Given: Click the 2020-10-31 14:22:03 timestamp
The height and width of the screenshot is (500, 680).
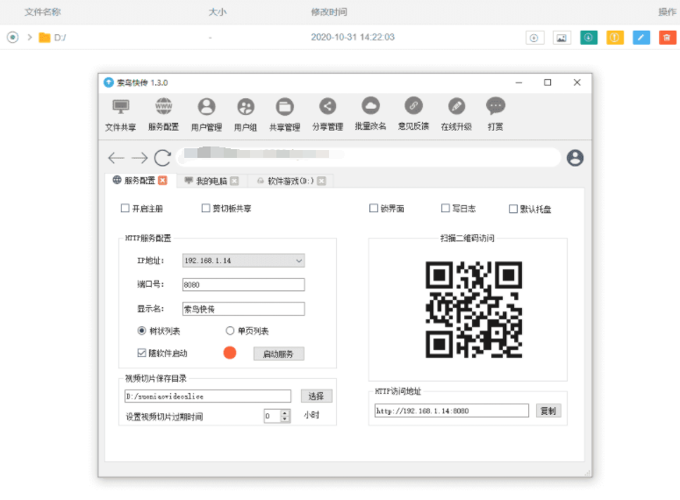Looking at the screenshot, I should point(353,38).
